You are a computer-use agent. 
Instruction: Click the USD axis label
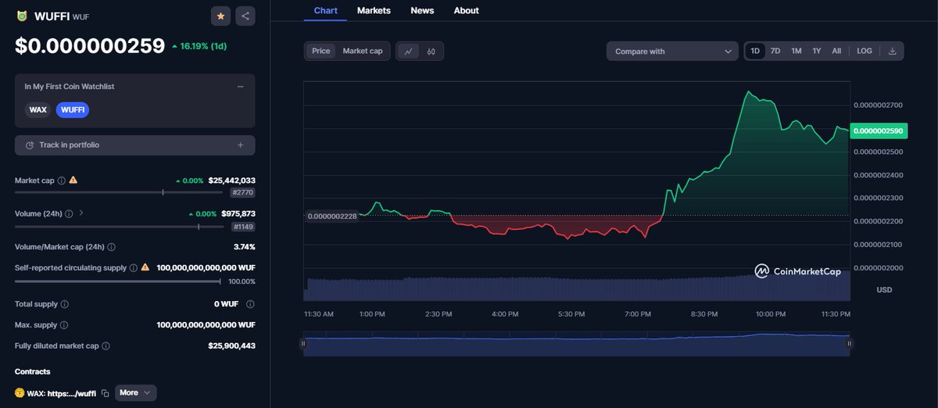pyautogui.click(x=884, y=290)
